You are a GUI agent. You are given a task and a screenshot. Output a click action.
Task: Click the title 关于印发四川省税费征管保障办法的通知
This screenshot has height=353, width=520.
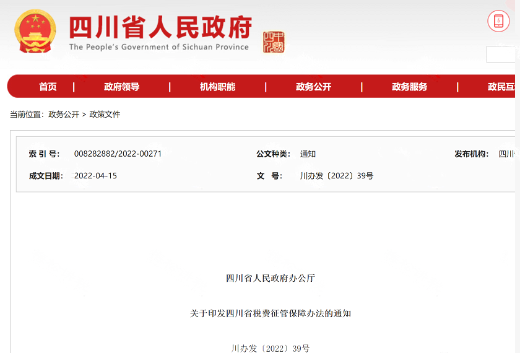(x=271, y=313)
